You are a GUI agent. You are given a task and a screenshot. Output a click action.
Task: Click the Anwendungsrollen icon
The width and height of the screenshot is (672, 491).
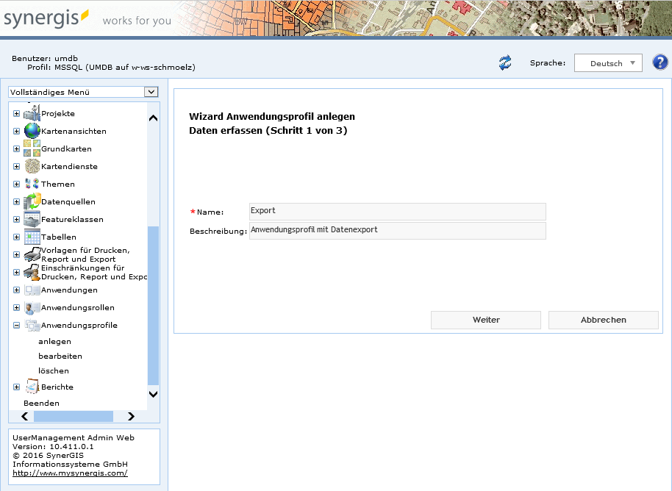pos(32,307)
